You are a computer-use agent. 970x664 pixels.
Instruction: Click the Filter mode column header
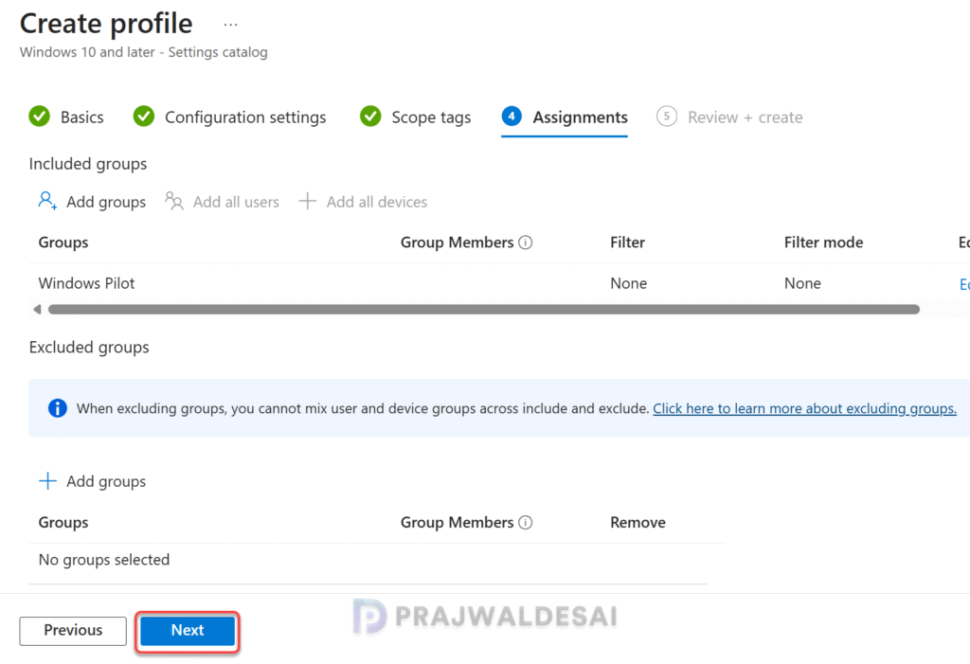[823, 242]
